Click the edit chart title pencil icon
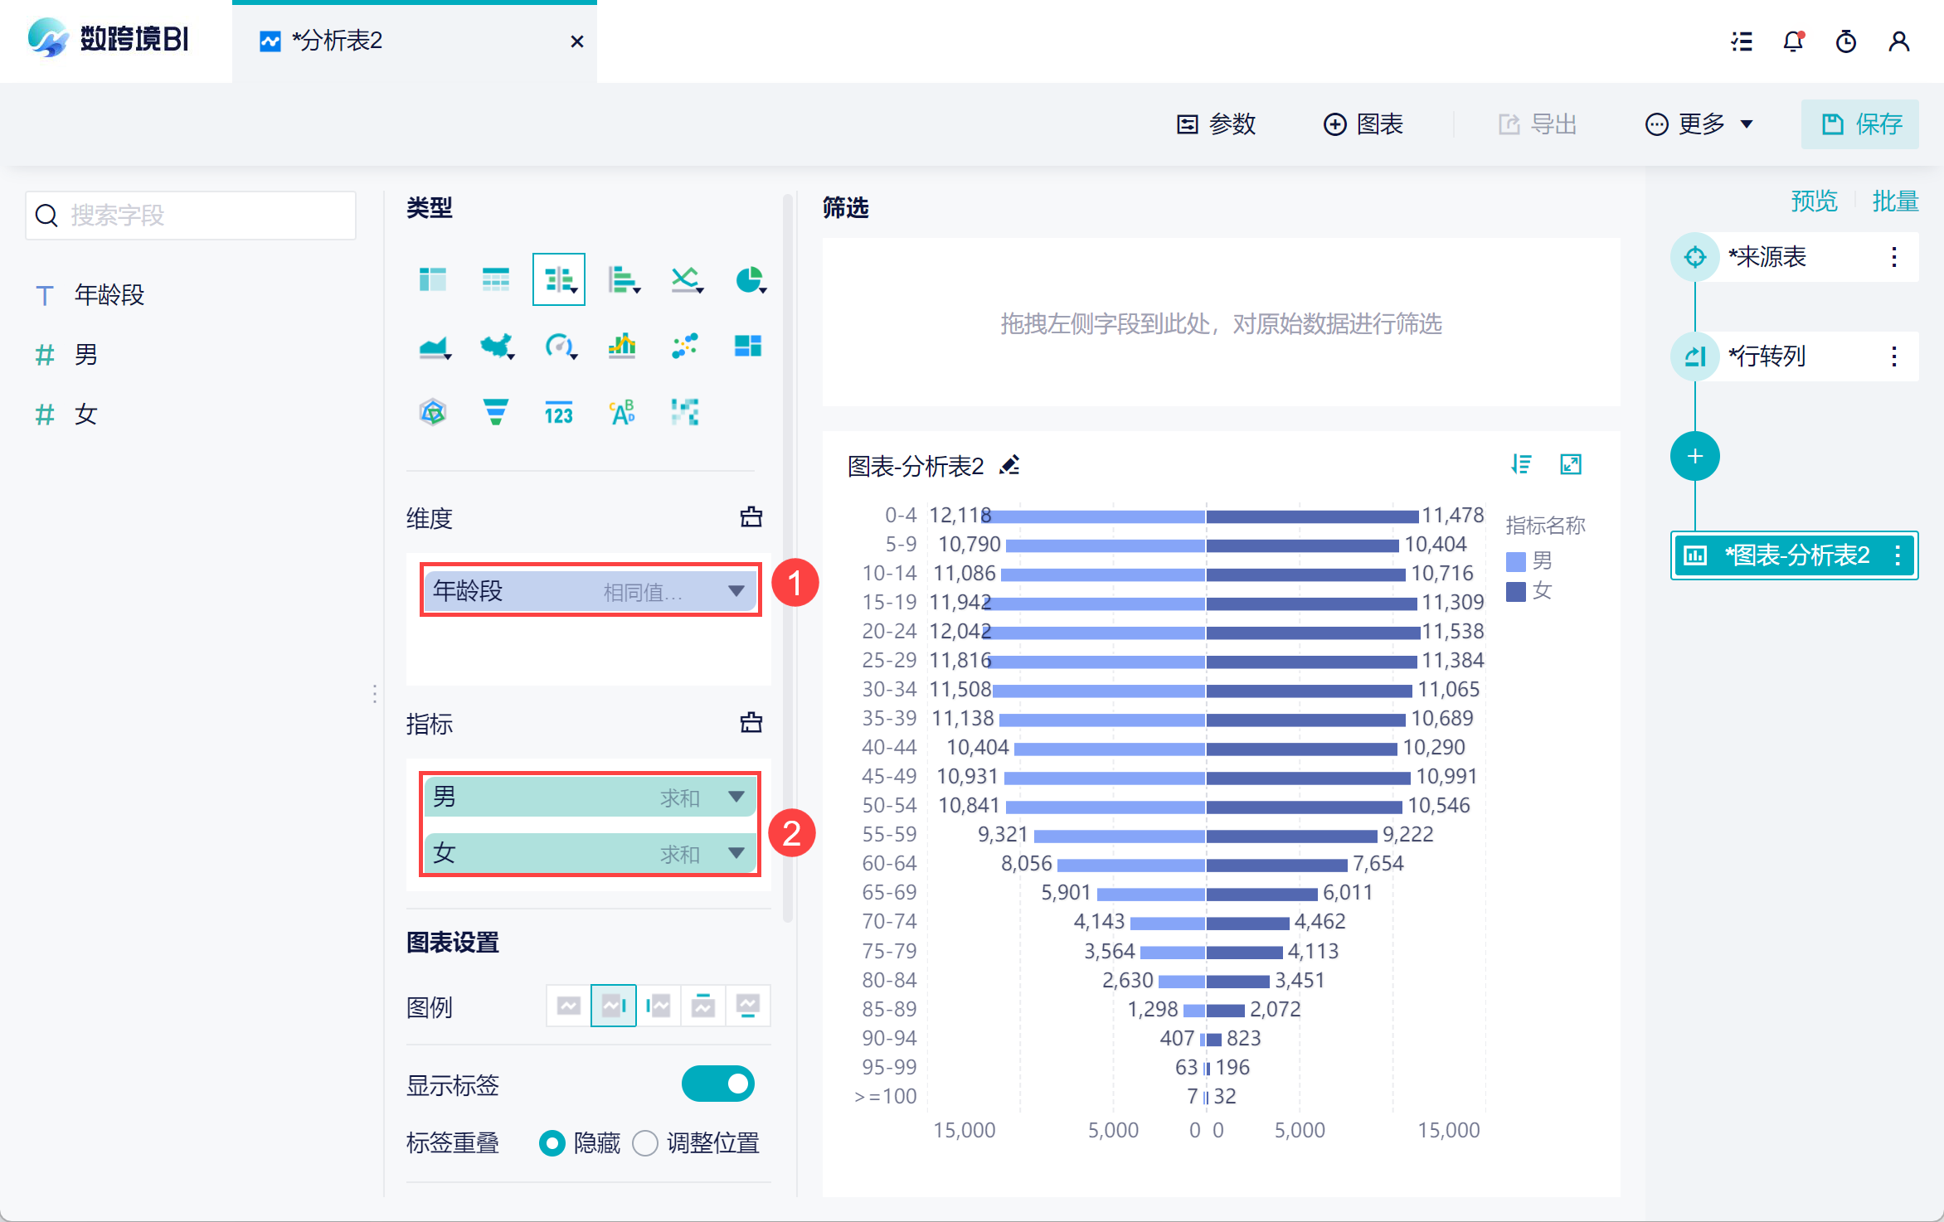Screen dimensions: 1944x1222 (x=1009, y=465)
